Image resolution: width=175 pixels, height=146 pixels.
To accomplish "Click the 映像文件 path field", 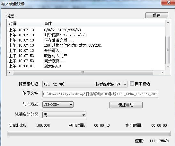I will tap(100, 94).
